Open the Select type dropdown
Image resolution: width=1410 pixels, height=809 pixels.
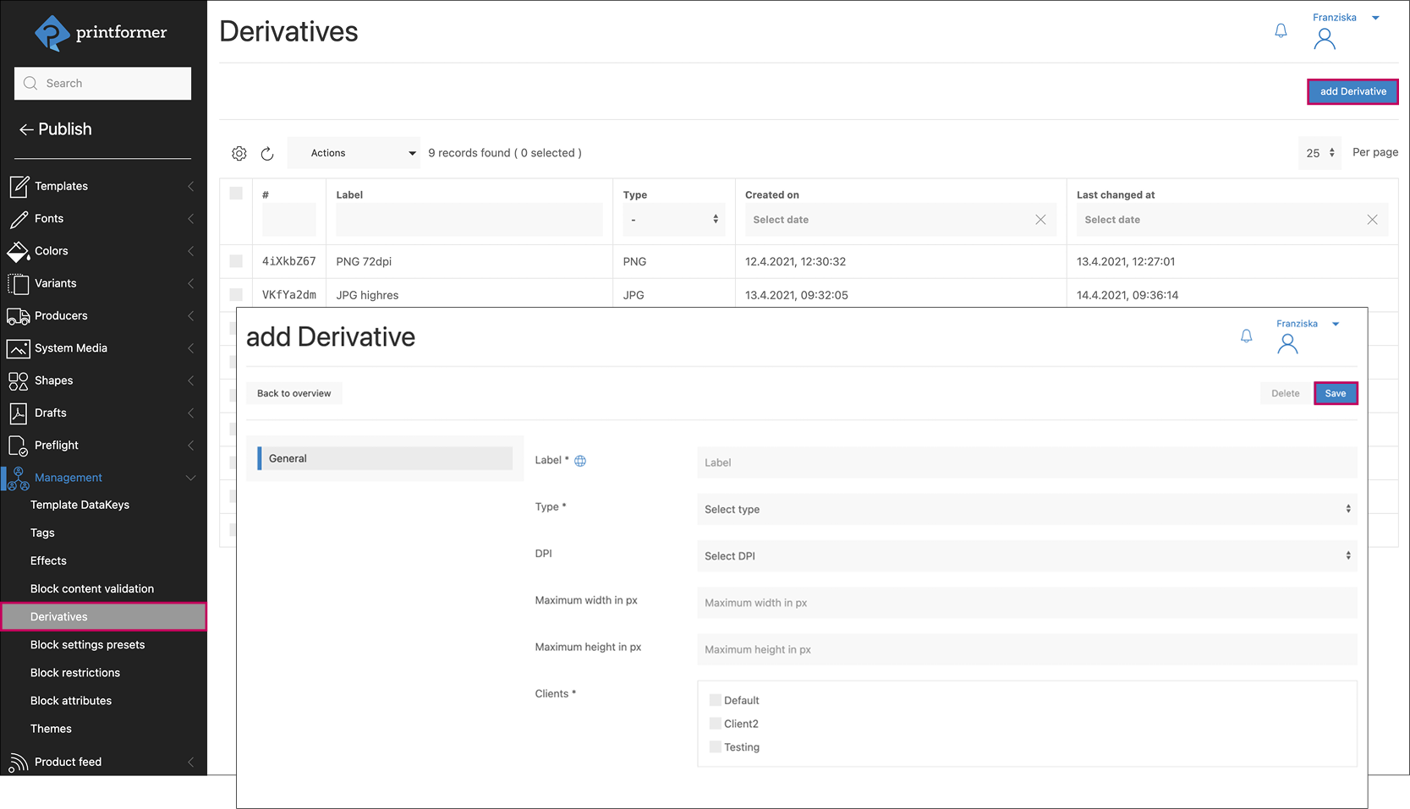pos(1026,509)
